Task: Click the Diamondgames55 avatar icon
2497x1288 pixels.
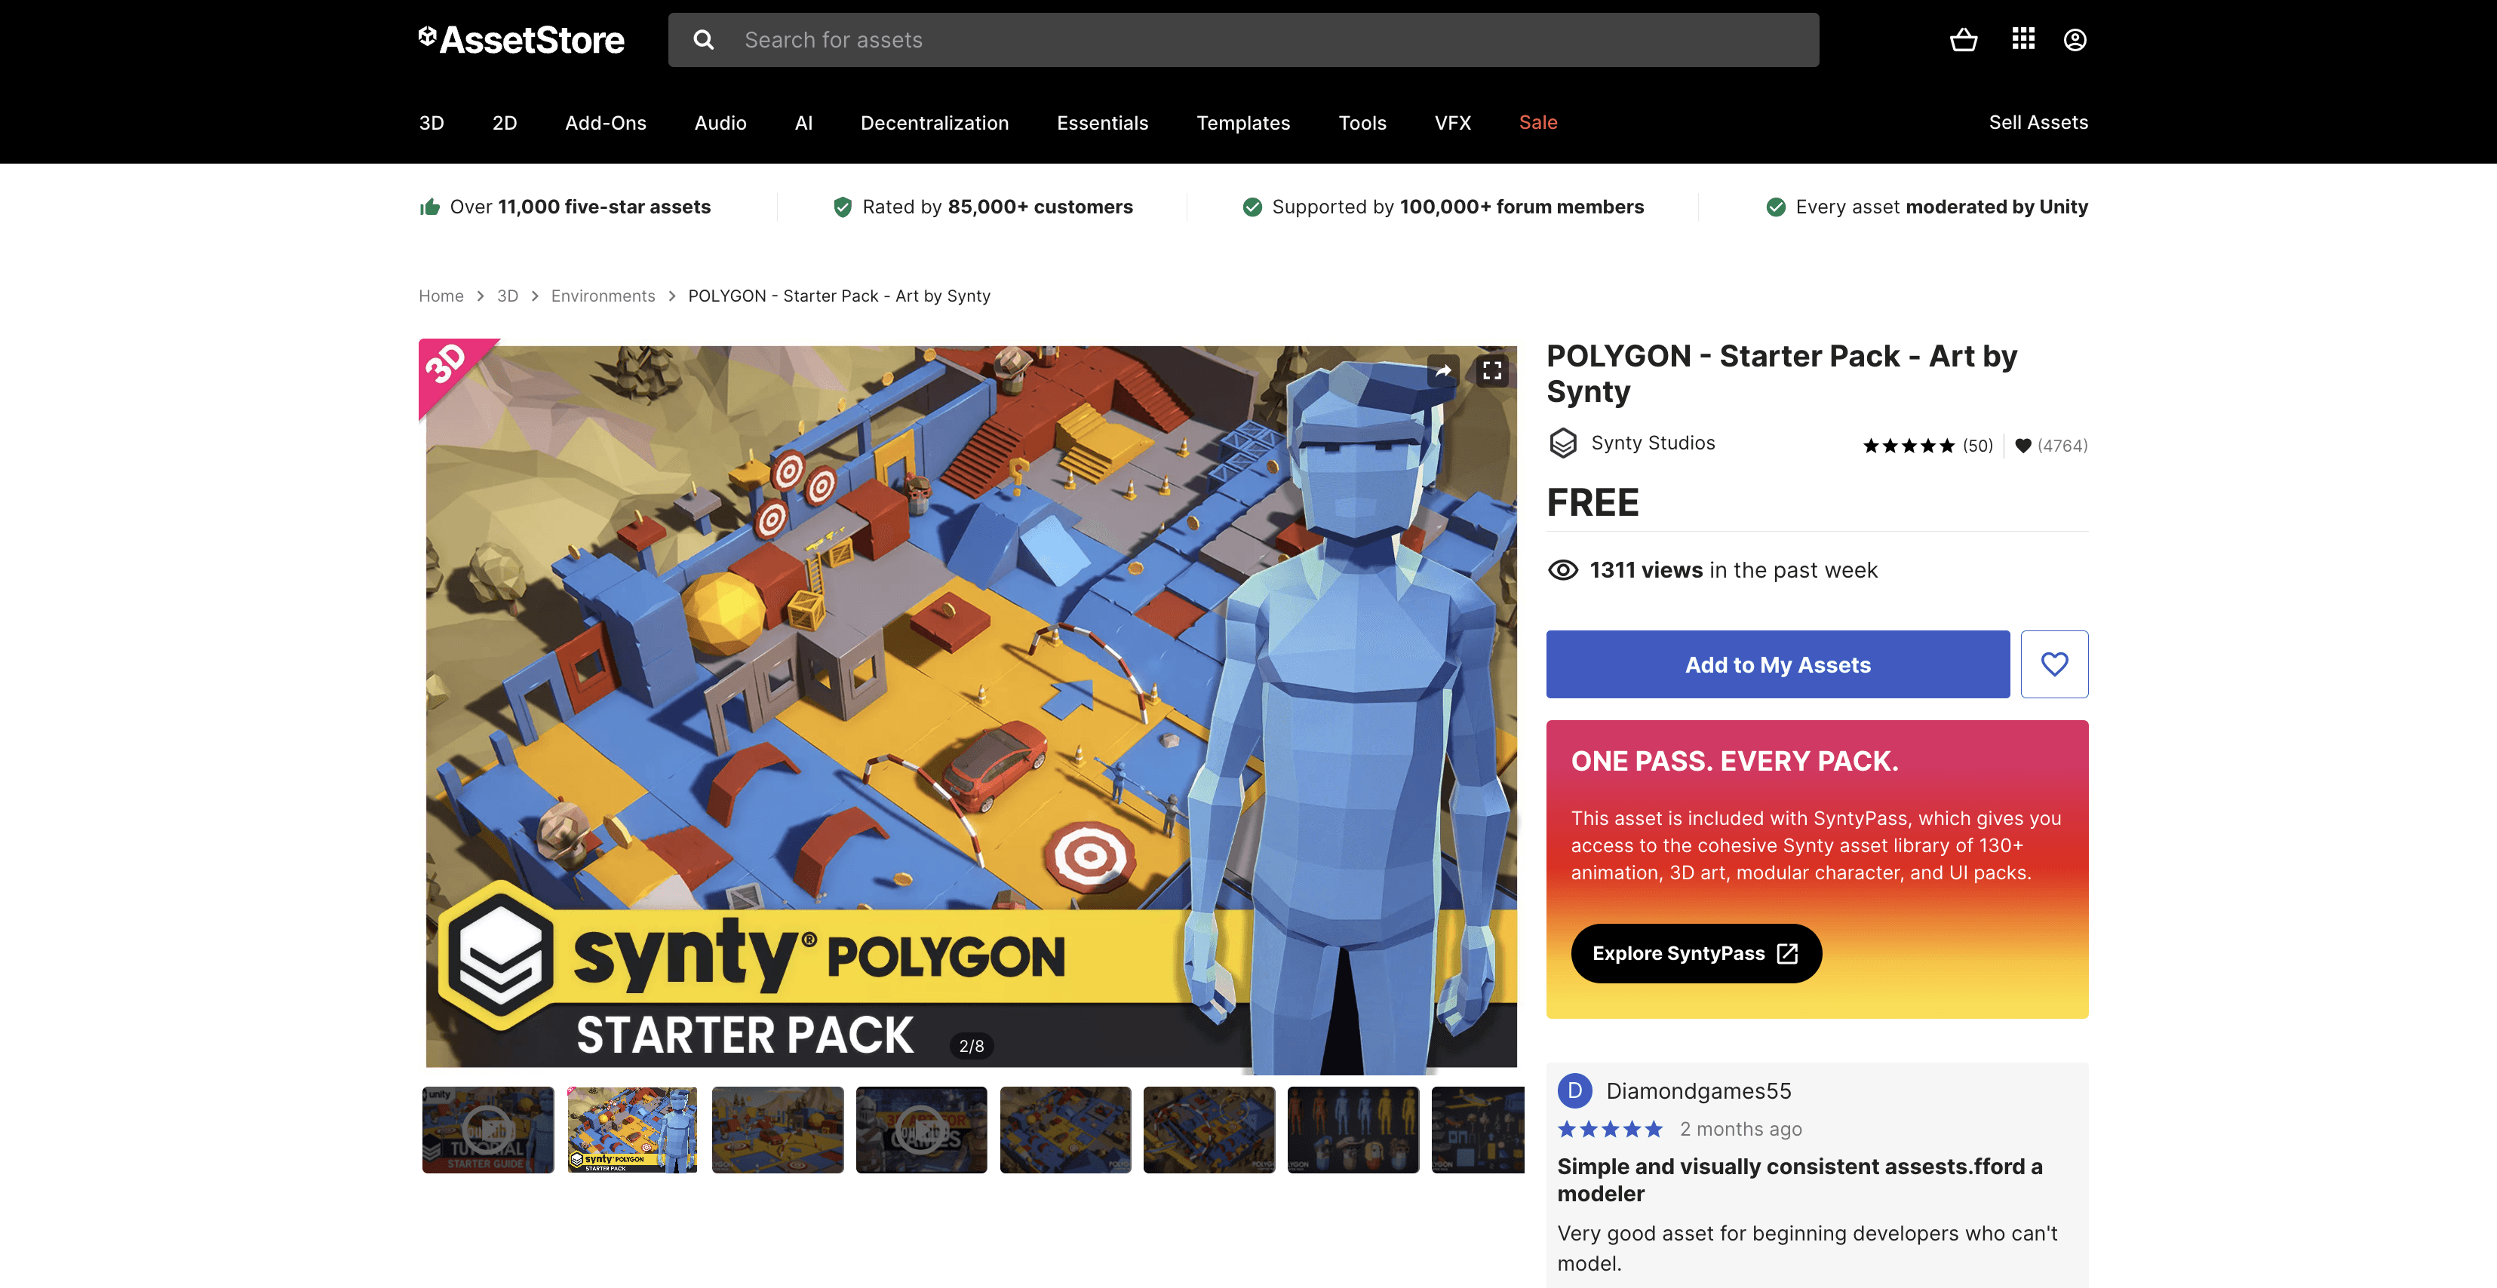Action: [1574, 1090]
